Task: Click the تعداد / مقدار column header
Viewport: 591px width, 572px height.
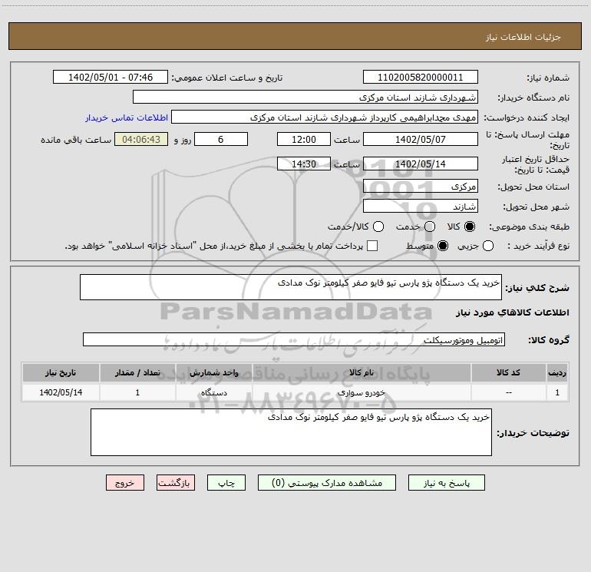Action: [137, 372]
